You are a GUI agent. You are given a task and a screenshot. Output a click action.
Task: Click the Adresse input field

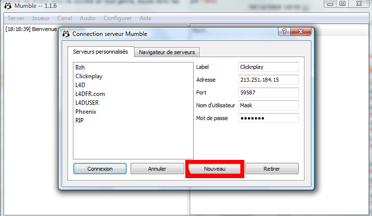[269, 80]
